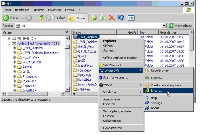Choose Verknüpfung erstellen entry

point(121,111)
